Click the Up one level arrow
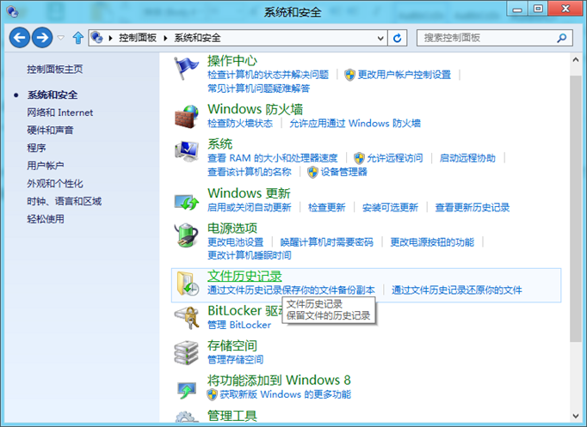 [77, 38]
